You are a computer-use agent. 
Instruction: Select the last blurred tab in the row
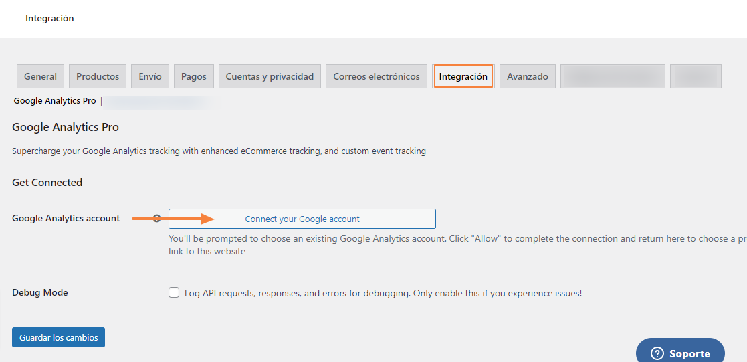click(x=696, y=76)
